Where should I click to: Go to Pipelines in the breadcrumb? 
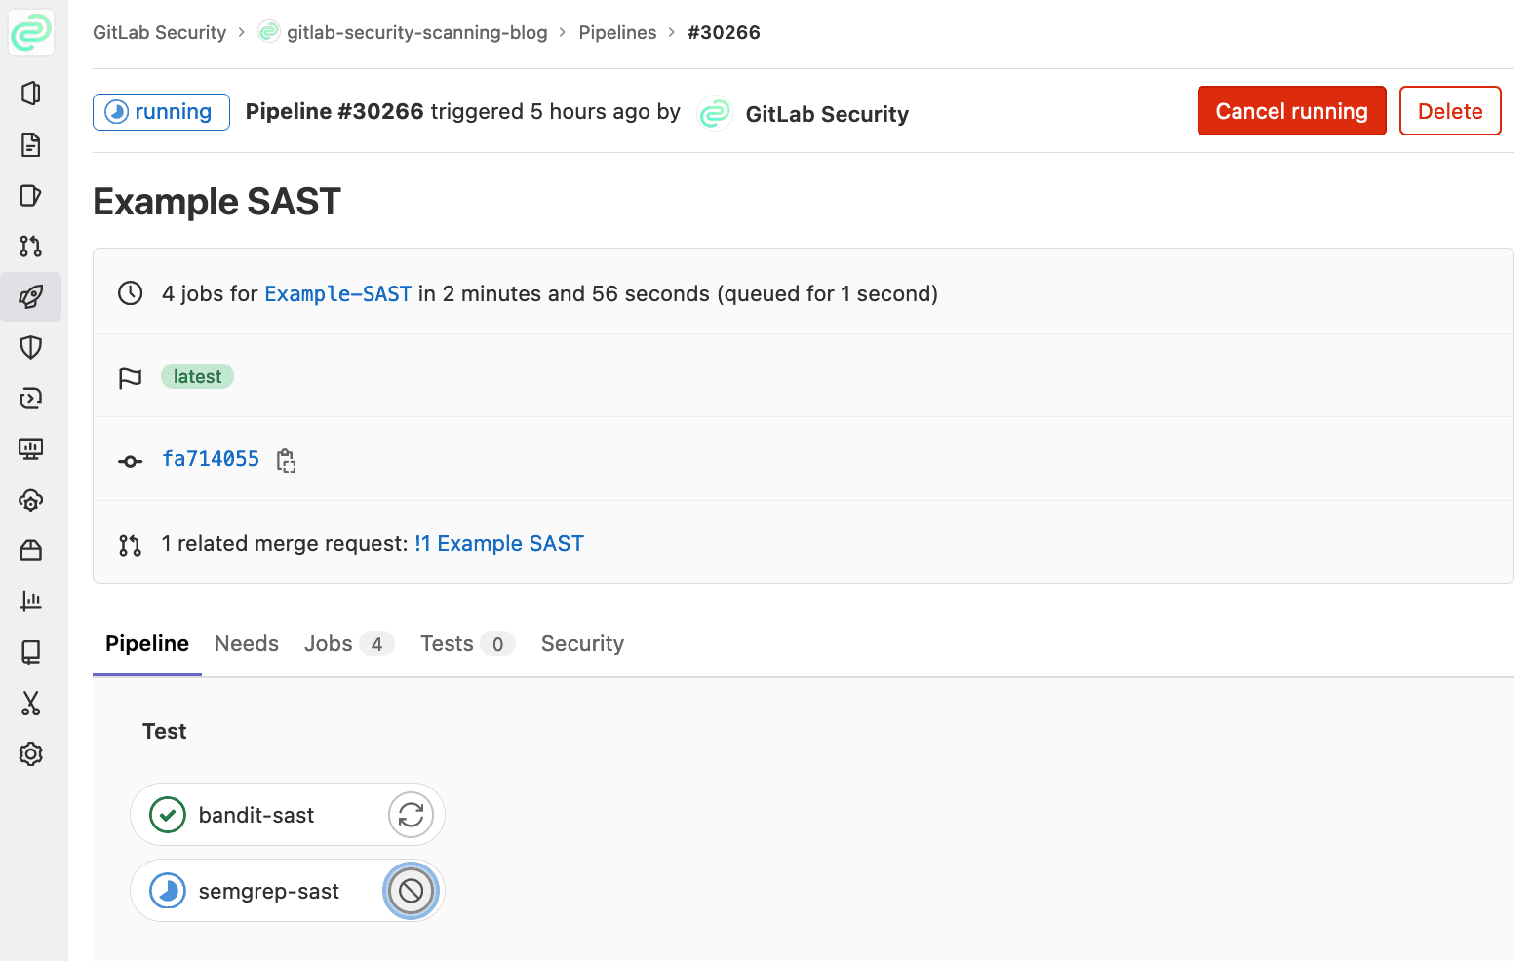pos(617,33)
